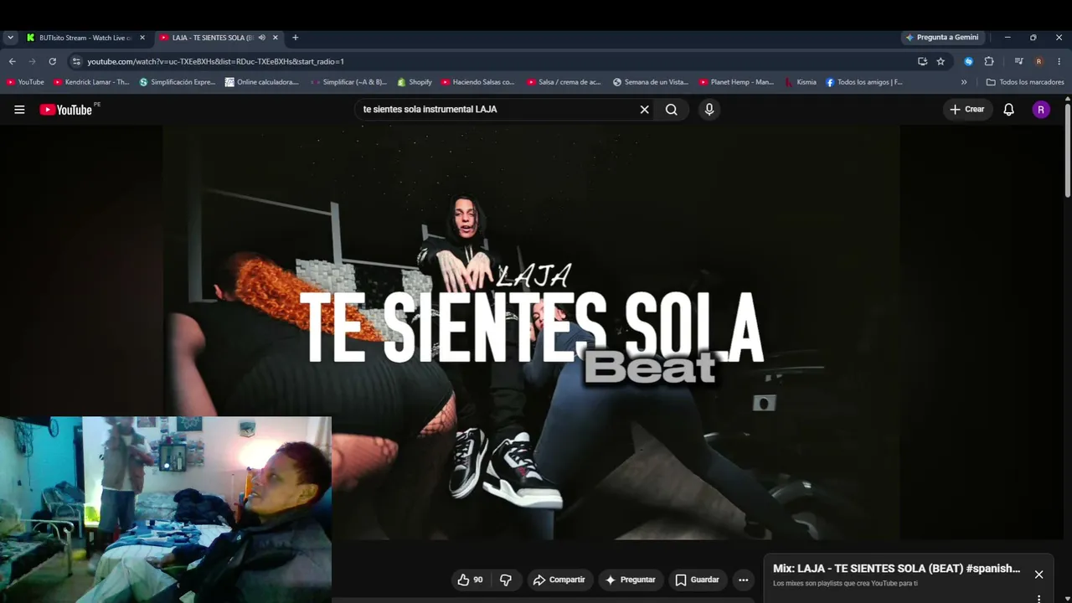The image size is (1072, 603).
Task: Open the Crear upload menu
Action: 966,110
